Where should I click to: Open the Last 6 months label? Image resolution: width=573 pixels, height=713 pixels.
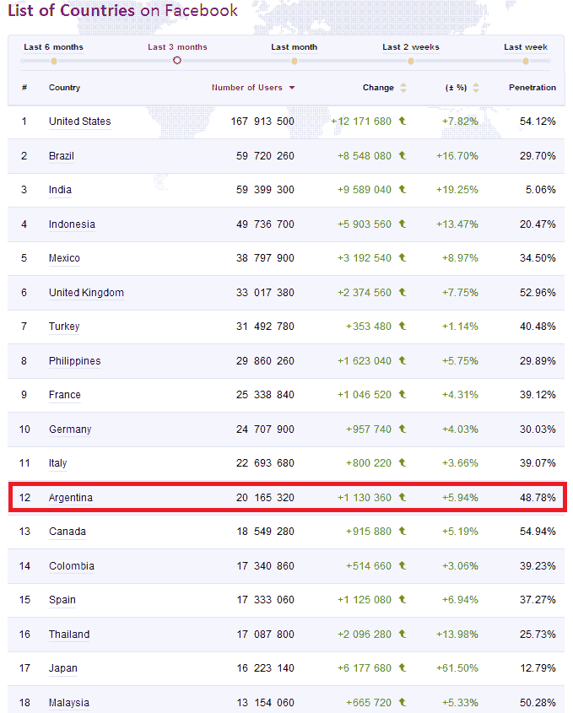(x=53, y=47)
